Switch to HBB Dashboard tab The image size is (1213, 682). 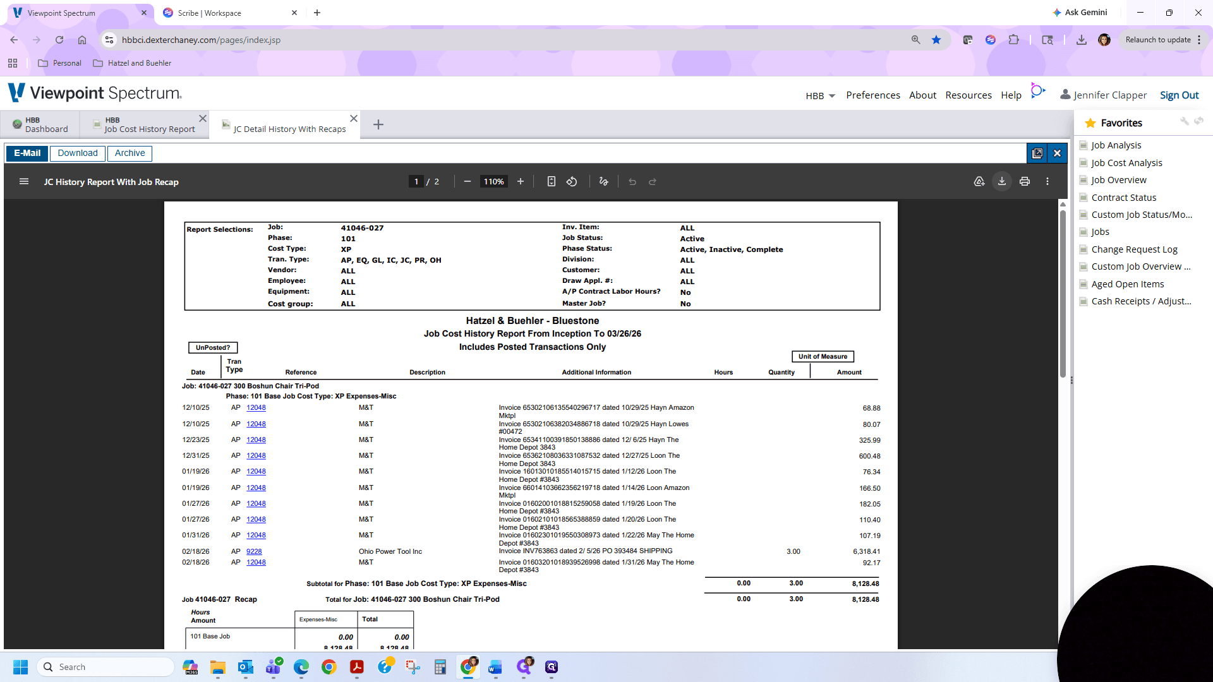click(40, 124)
